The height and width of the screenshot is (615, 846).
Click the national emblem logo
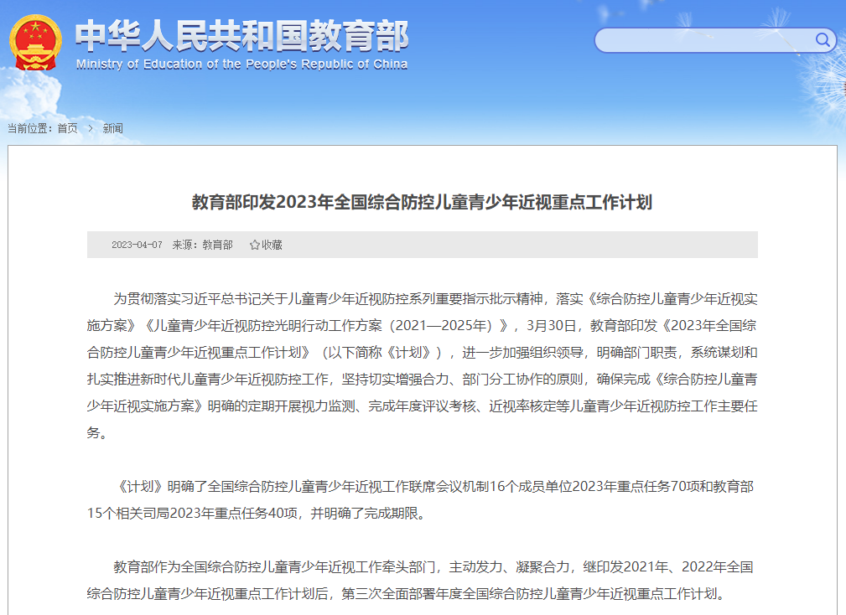[35, 43]
